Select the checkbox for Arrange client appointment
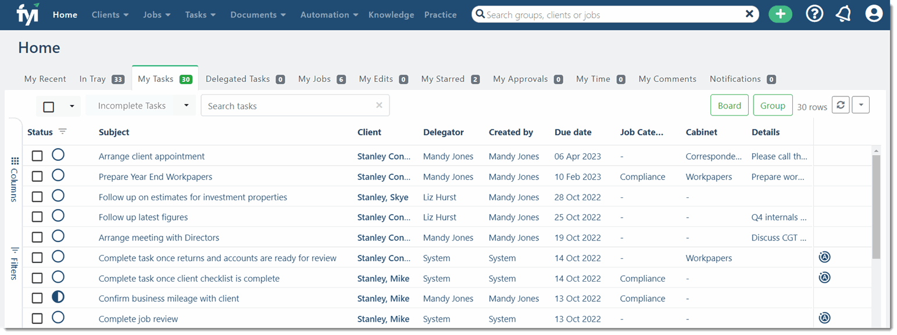 (x=37, y=155)
